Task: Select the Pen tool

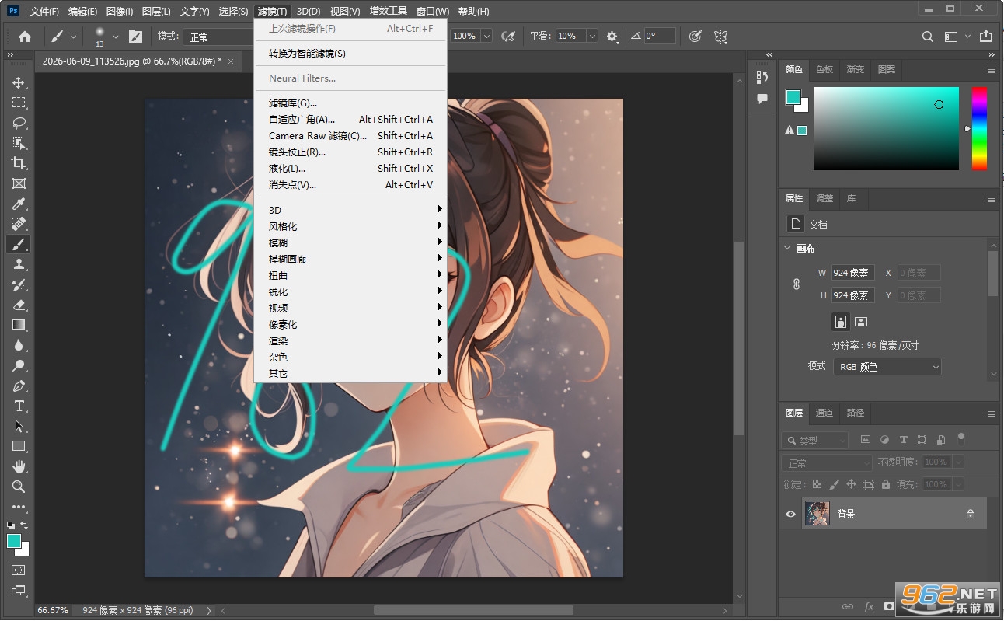Action: click(x=19, y=386)
